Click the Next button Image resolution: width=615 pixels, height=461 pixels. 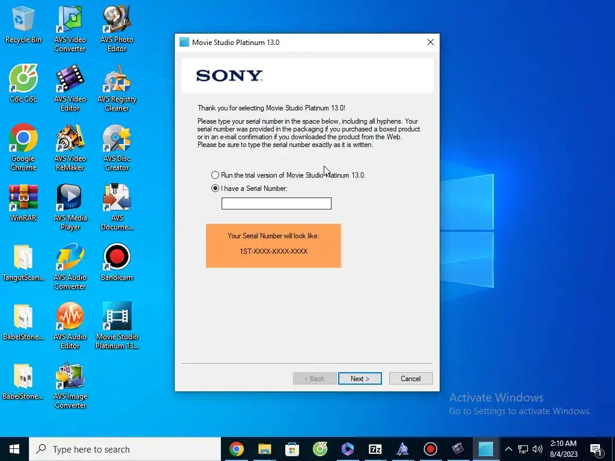(360, 379)
